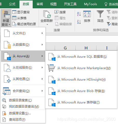Click the 清除 clear filter icon
The height and width of the screenshot is (124, 118).
click(x=109, y=12)
